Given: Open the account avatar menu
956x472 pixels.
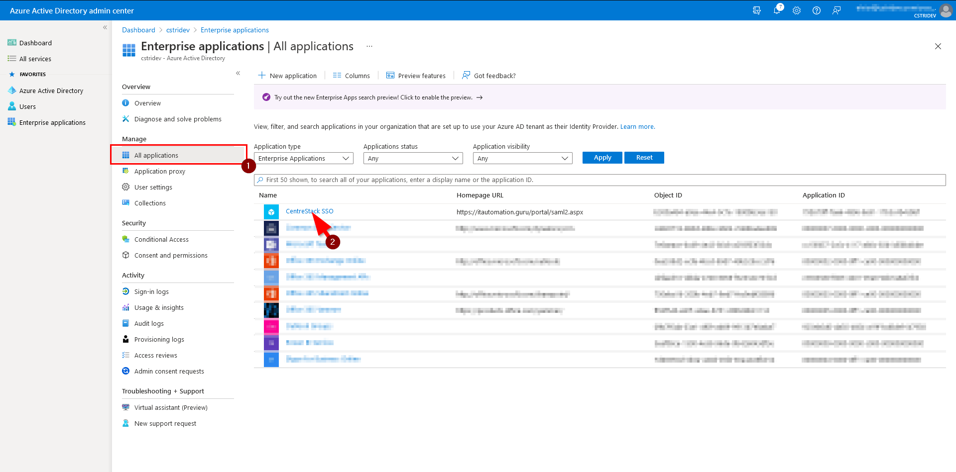Looking at the screenshot, I should point(946,10).
